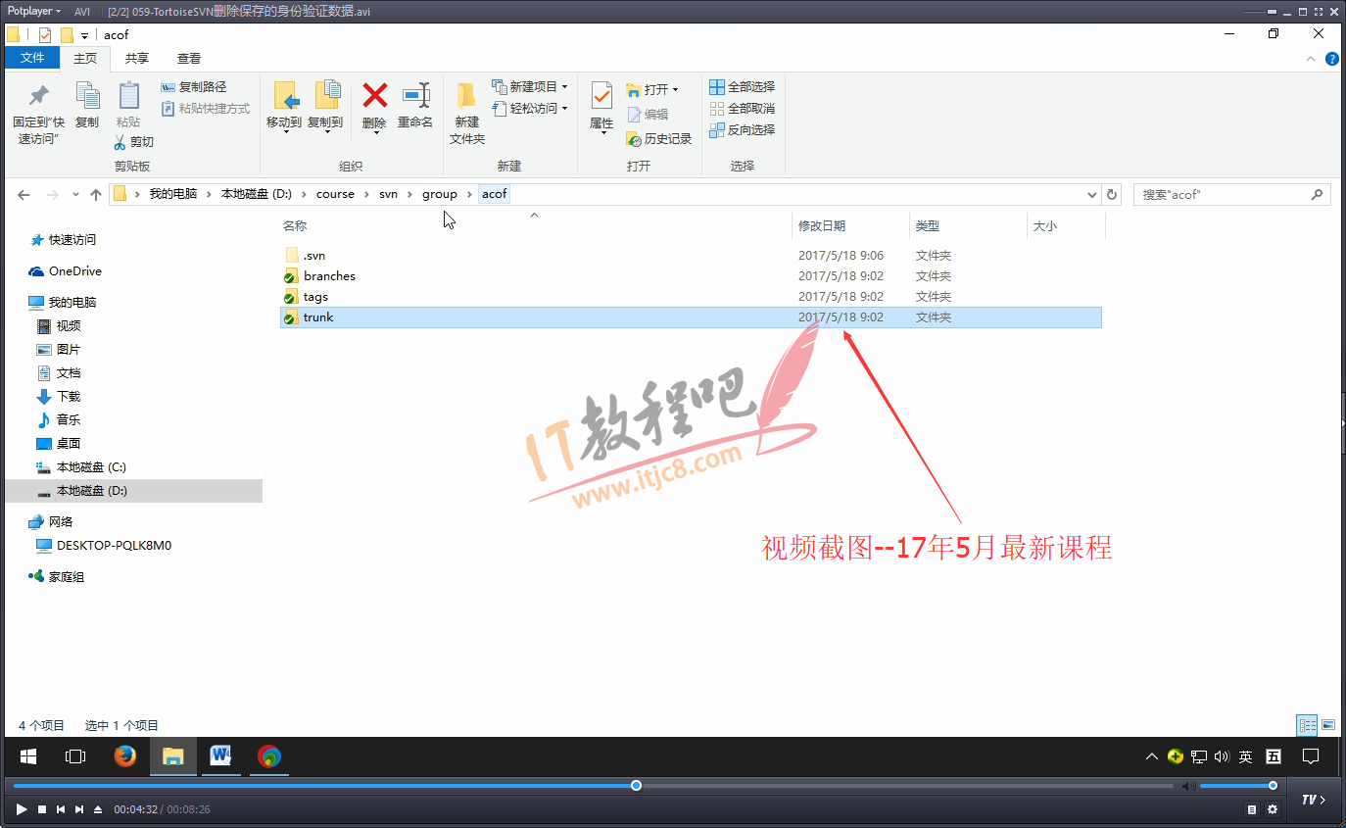Open the View ribbon tab

[189, 59]
